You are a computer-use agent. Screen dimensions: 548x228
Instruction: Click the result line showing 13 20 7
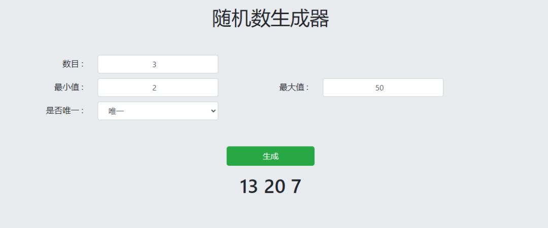point(270,187)
